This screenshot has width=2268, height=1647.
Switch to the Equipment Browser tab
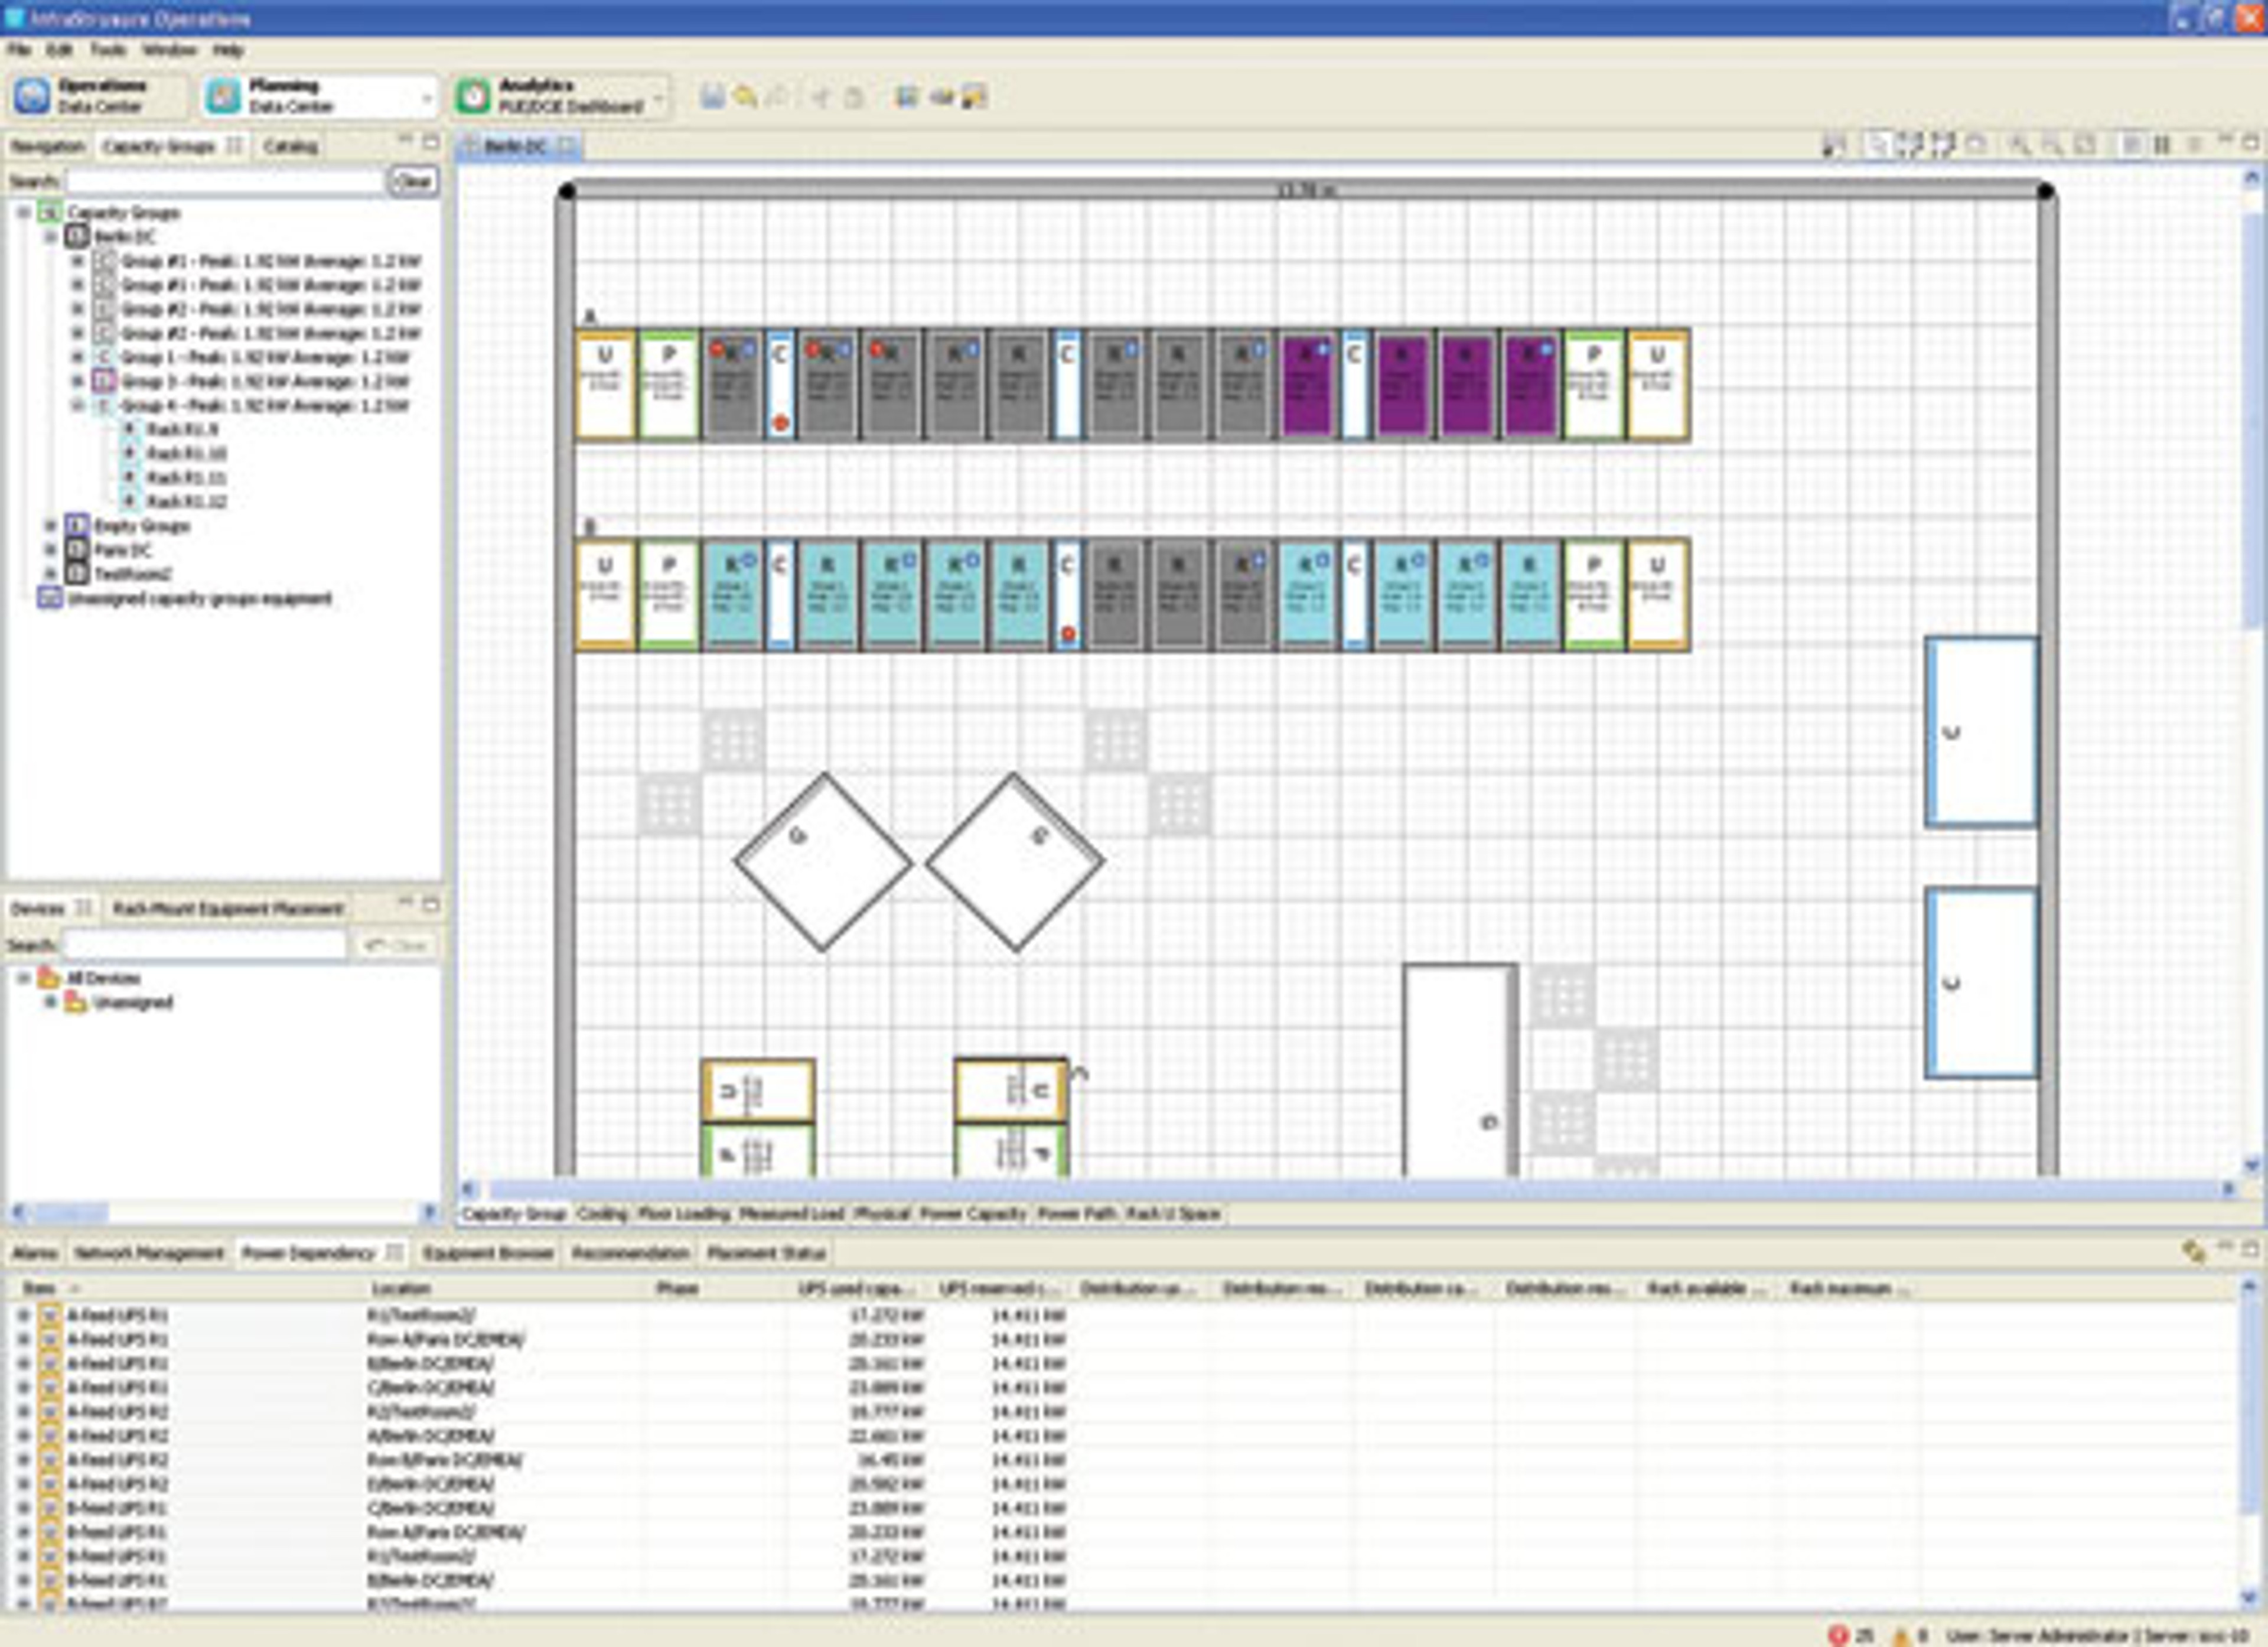(x=488, y=1253)
